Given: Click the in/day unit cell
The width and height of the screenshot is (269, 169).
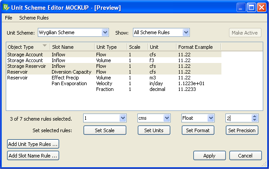Looking at the screenshot, I should pyautogui.click(x=156, y=83).
